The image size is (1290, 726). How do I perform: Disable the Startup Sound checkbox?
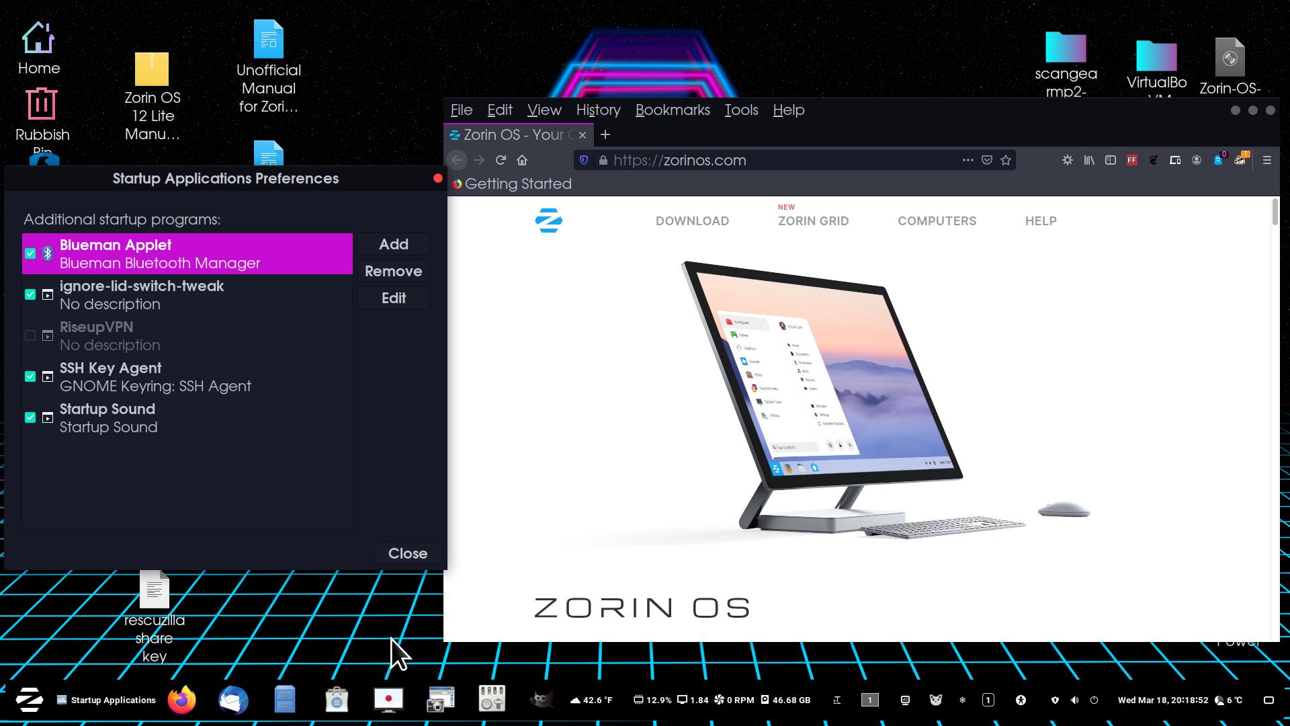point(30,417)
